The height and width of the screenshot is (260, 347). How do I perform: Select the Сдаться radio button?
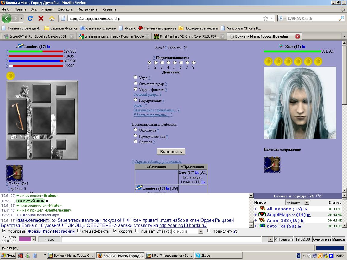[x=136, y=141]
